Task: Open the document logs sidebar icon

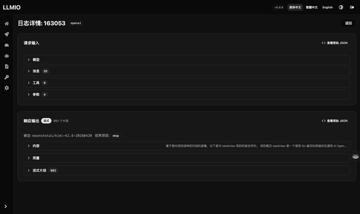Action: [7, 67]
